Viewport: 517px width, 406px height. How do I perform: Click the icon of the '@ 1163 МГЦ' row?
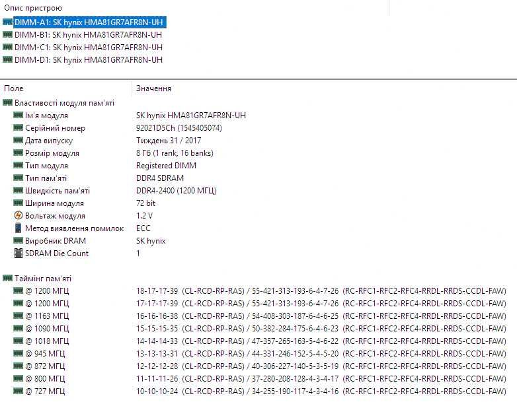[x=18, y=316]
